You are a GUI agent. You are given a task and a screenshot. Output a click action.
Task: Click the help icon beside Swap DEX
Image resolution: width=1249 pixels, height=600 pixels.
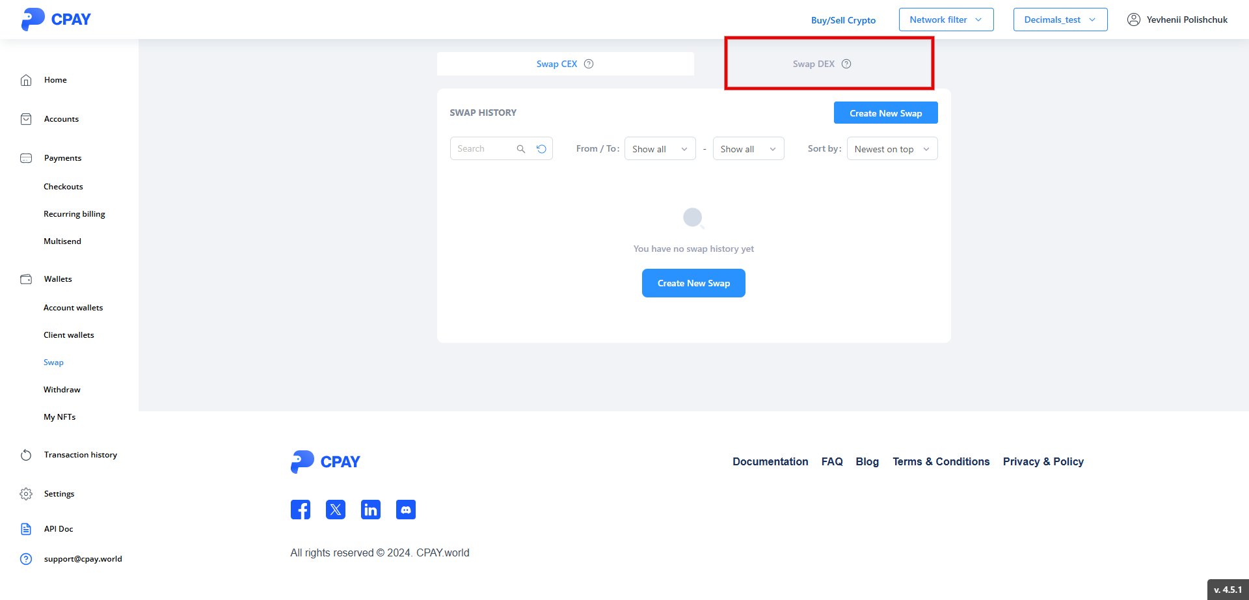pyautogui.click(x=846, y=64)
